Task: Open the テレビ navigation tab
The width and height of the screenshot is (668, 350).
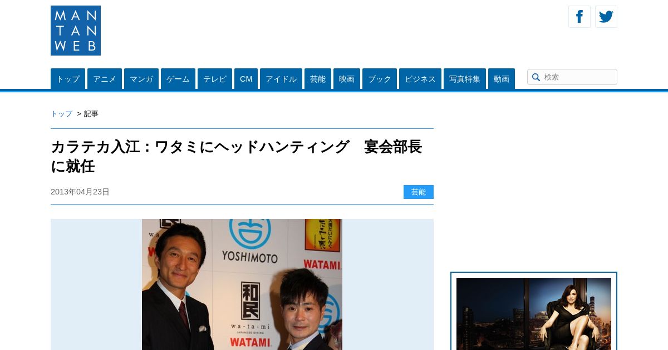Action: pyautogui.click(x=215, y=79)
